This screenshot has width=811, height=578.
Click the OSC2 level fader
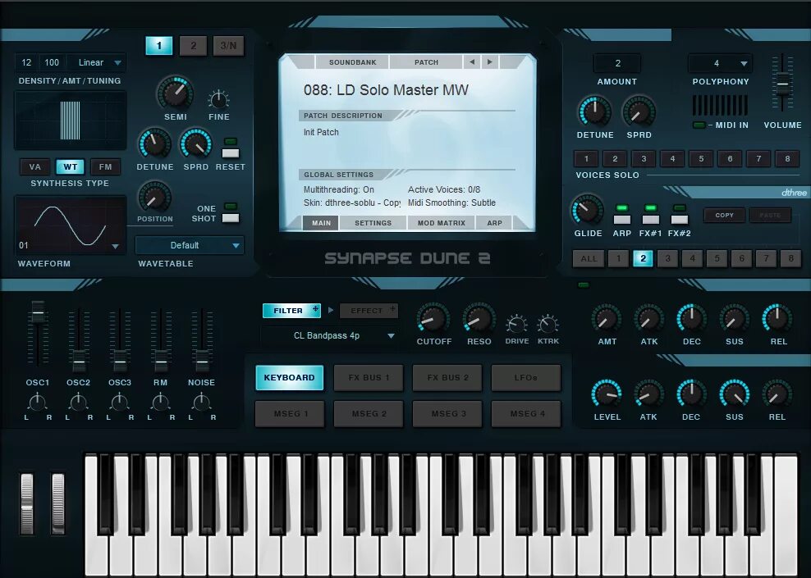point(79,361)
